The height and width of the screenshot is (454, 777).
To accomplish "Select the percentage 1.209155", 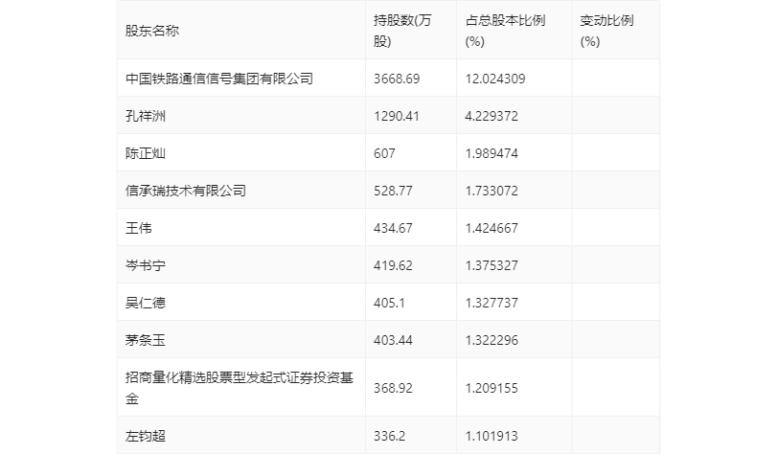I will pos(491,388).
